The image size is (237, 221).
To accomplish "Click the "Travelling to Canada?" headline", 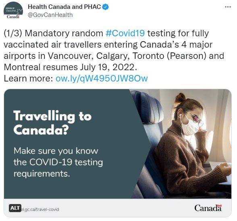I will coord(52,123).
